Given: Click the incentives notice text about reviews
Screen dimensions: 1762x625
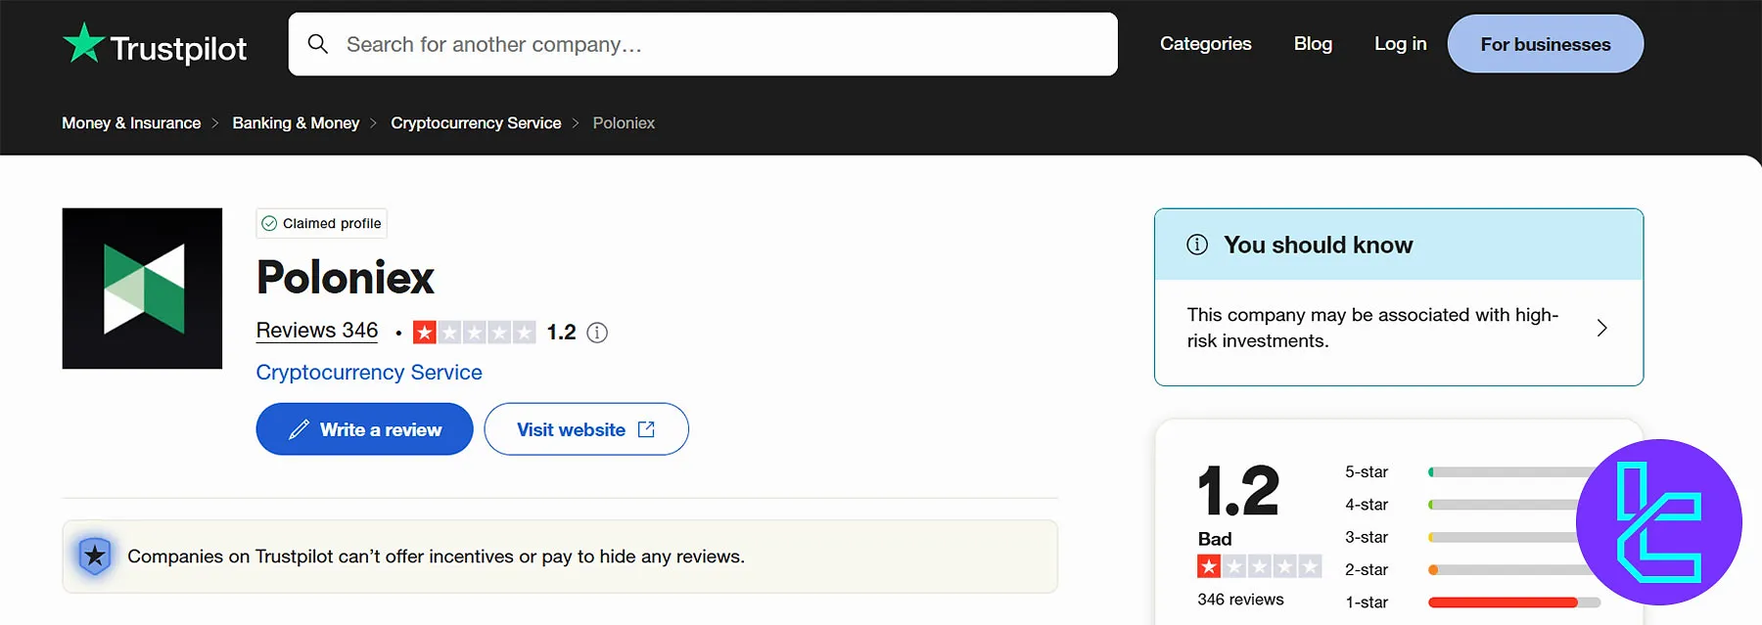Looking at the screenshot, I should coord(436,557).
